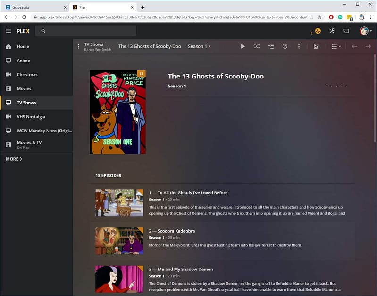
Task: Open Chrome menu three dots
Action: 371,17
